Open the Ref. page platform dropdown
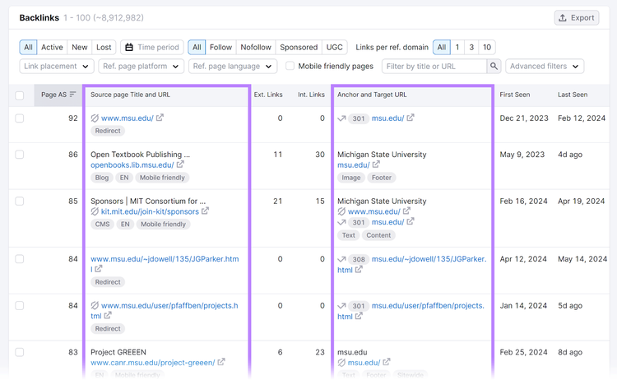617x380 pixels. pos(141,66)
